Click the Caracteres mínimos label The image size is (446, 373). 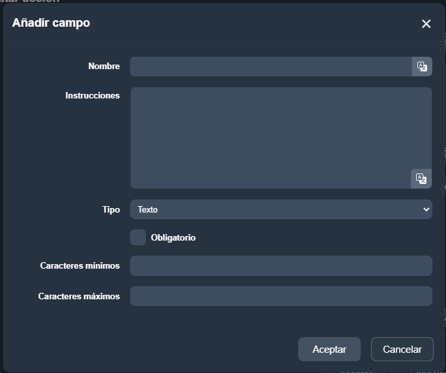point(80,266)
